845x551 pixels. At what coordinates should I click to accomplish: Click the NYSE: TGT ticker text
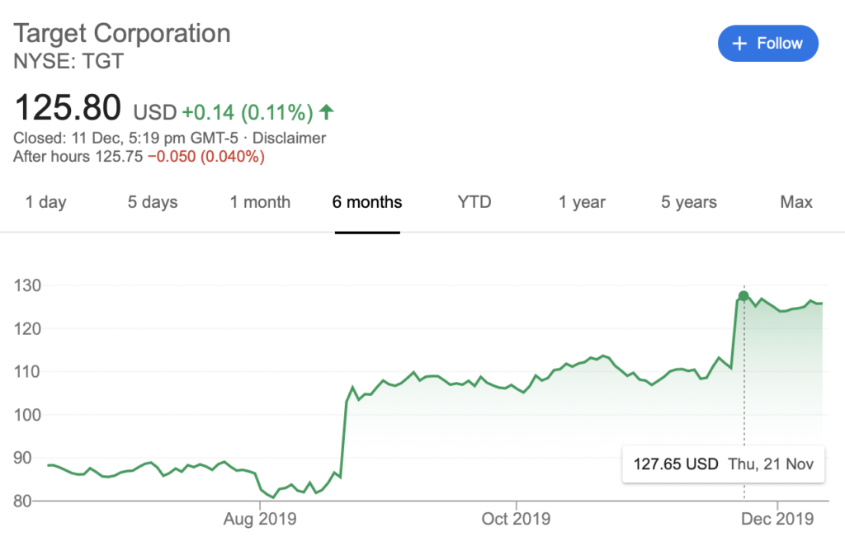(x=68, y=61)
